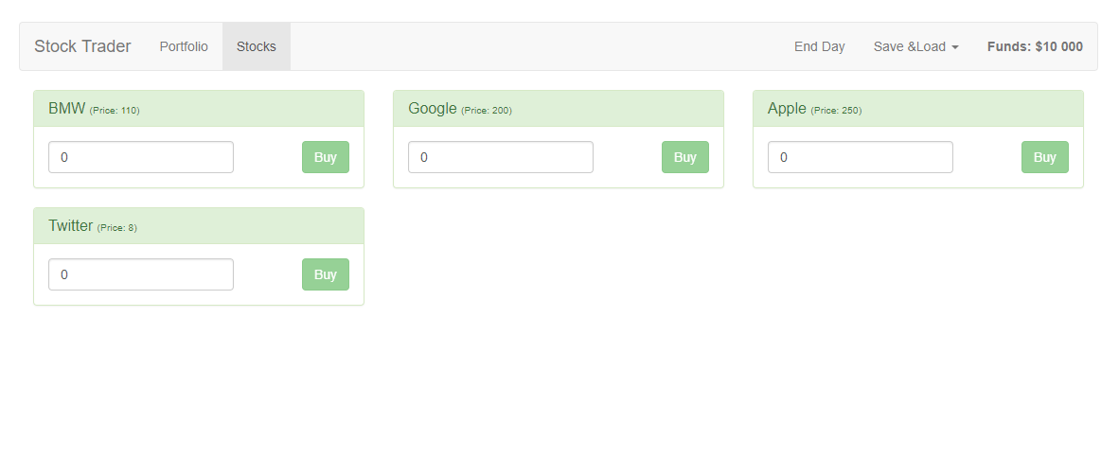This screenshot has height=476, width=1119.
Task: Click the Apple stock title
Action: (787, 109)
